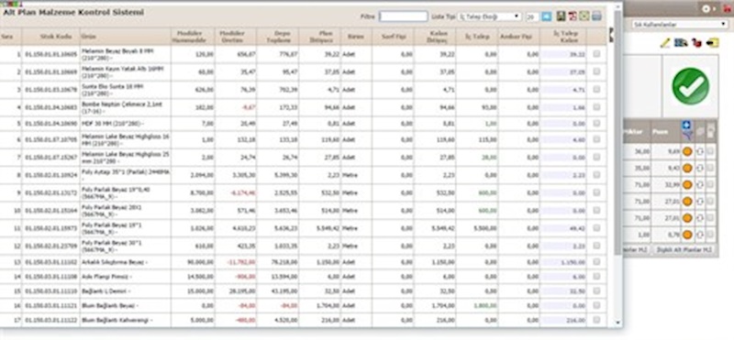
Task: Sort by the Depo Toplamı column header
Action: (278, 37)
